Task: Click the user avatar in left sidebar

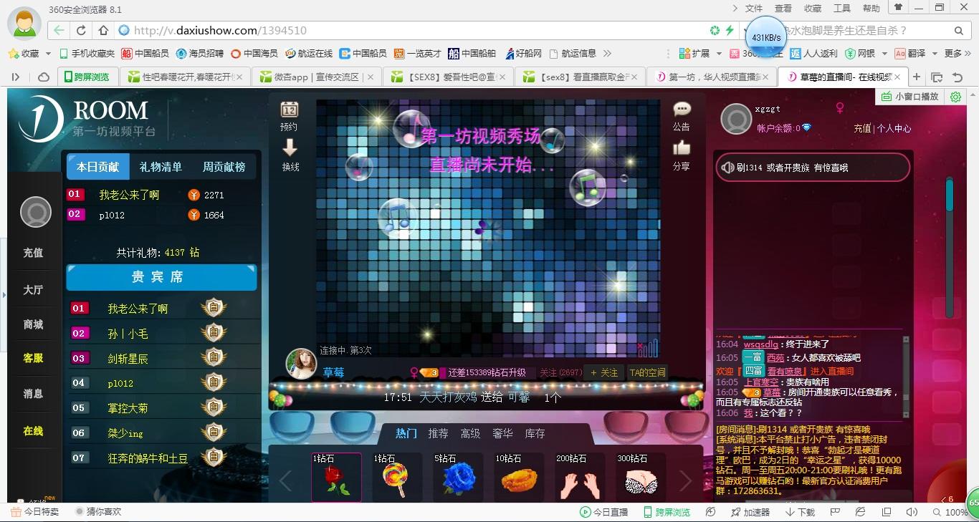Action: click(35, 212)
